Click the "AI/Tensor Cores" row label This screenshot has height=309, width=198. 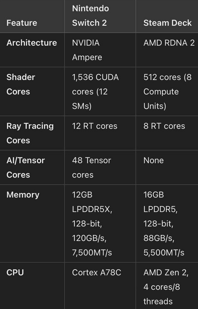[x=25, y=168]
